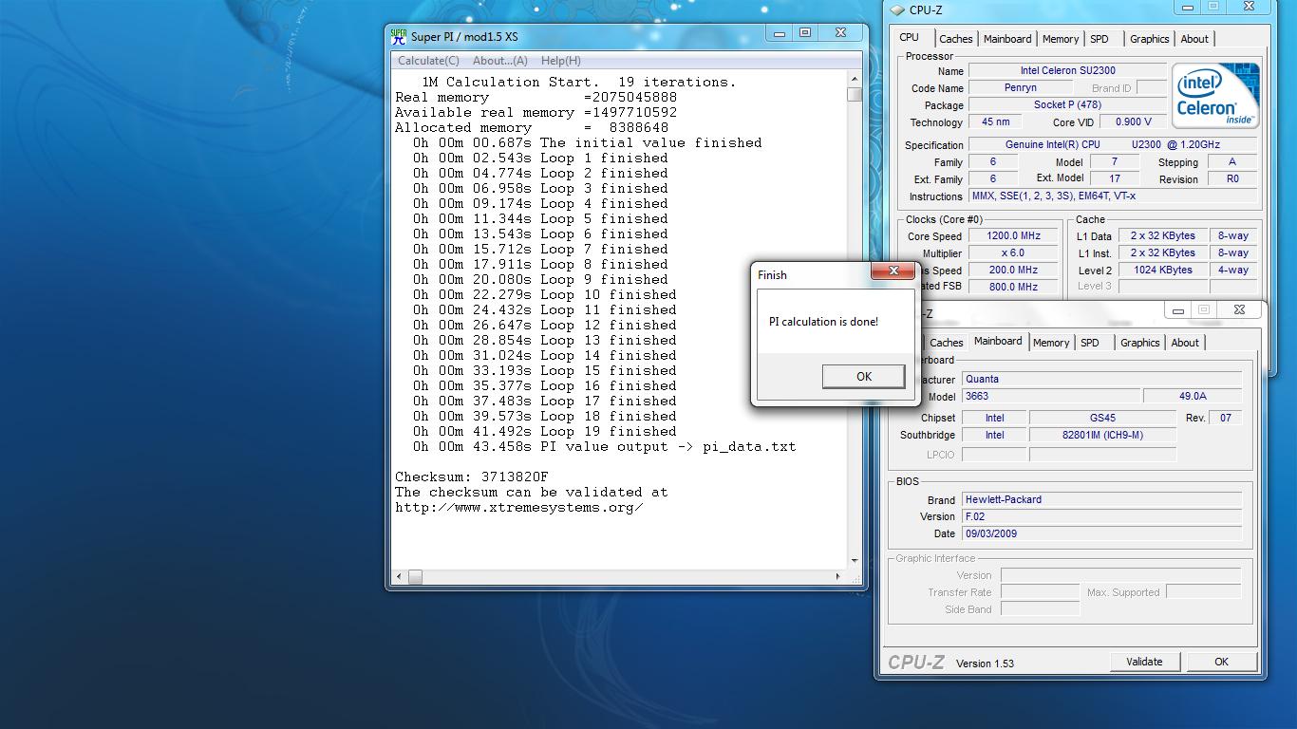Click the BIOS Brand field 'Hewlett-Packard'

pyautogui.click(x=1101, y=499)
